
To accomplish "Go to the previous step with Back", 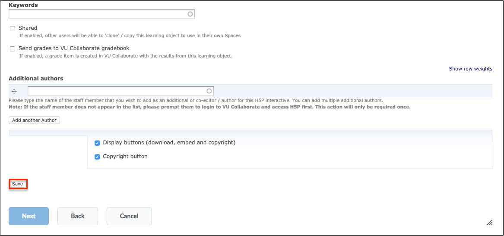I will tap(77, 216).
